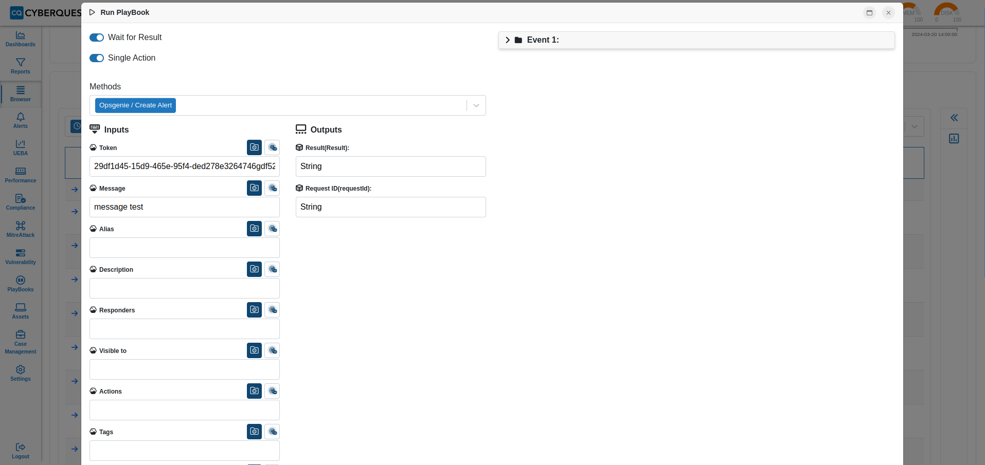Click the folder-gear button for Alias
Screen dimensions: 985x465
click(254, 229)
